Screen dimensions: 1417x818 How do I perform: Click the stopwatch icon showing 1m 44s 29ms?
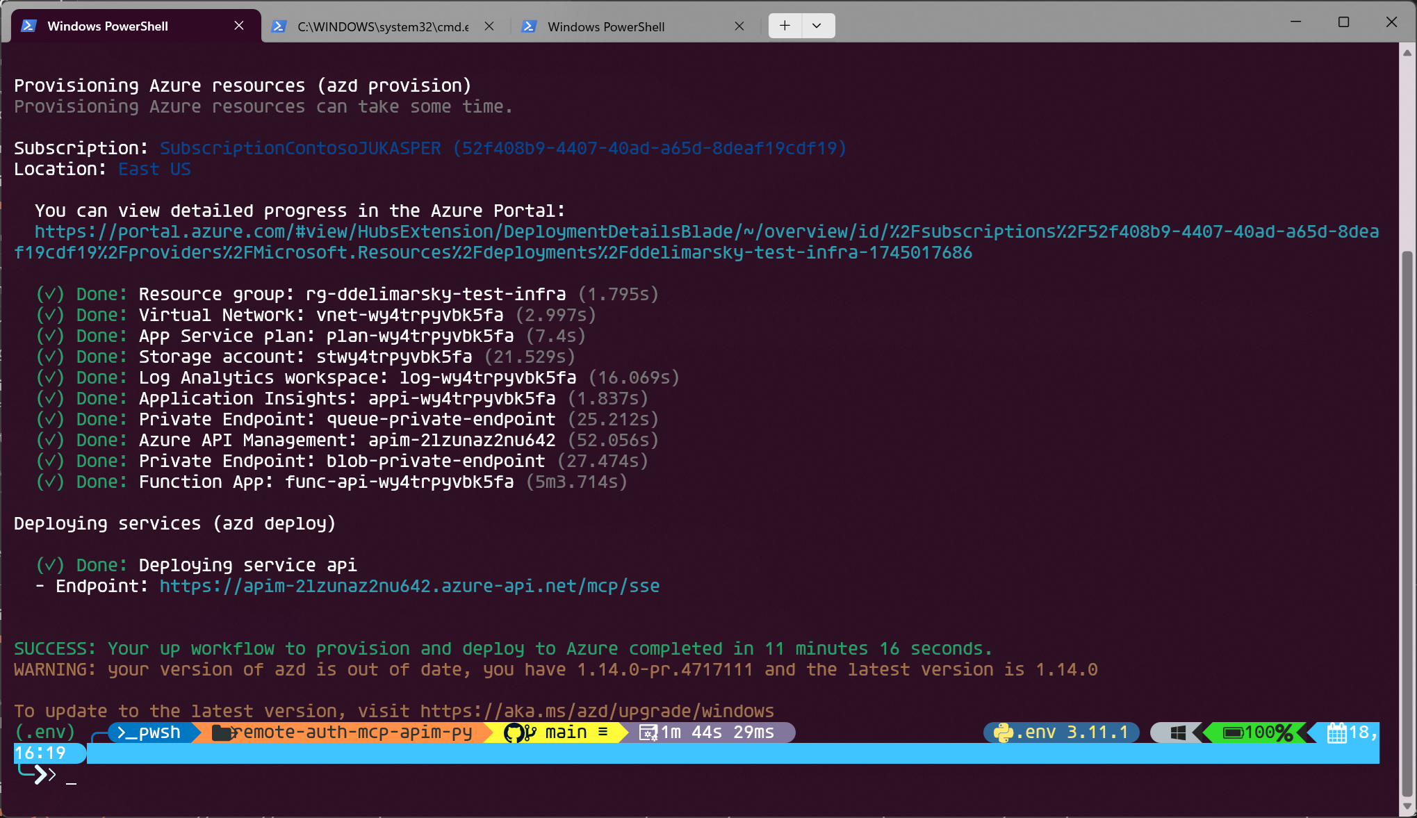pyautogui.click(x=649, y=733)
